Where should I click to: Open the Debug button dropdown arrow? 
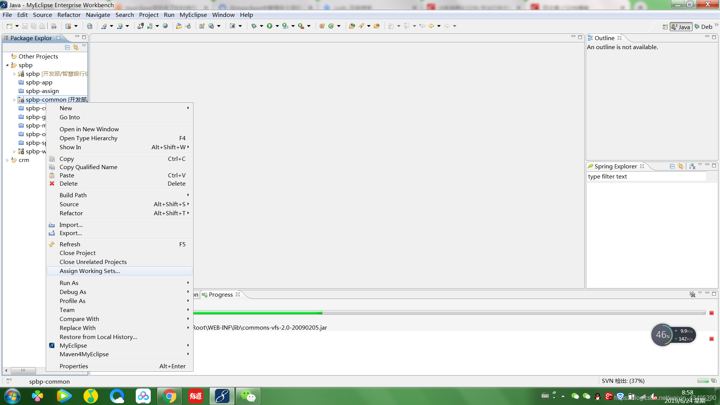pyautogui.click(x=261, y=26)
